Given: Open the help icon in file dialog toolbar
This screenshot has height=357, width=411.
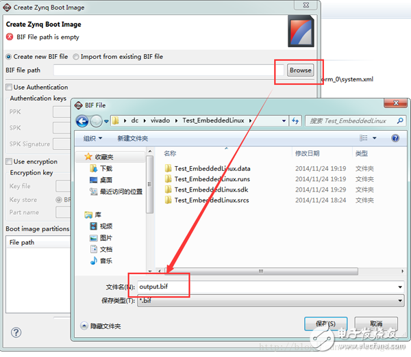Looking at the screenshot, I should (x=395, y=138).
